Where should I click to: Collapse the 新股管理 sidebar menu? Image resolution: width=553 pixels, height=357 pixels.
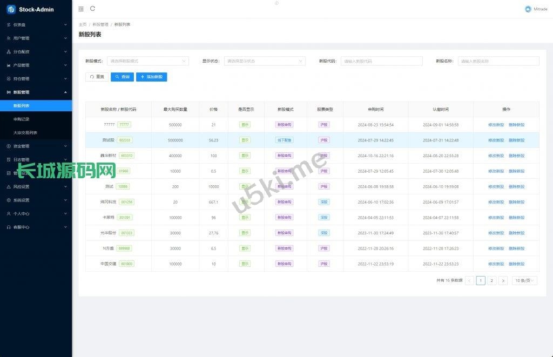36,92
